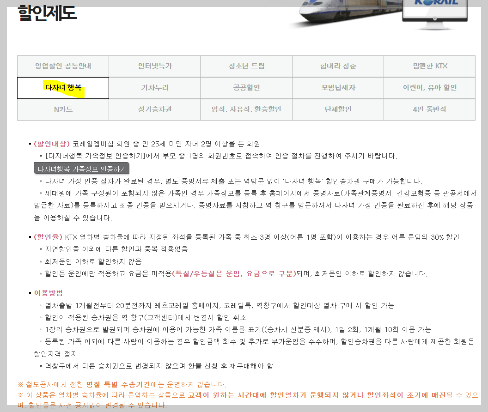The height and width of the screenshot is (412, 488).
Task: Open the 힘내라 청춘 tab
Action: (338, 67)
